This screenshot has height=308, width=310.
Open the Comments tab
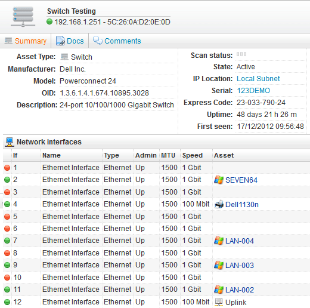click(117, 41)
